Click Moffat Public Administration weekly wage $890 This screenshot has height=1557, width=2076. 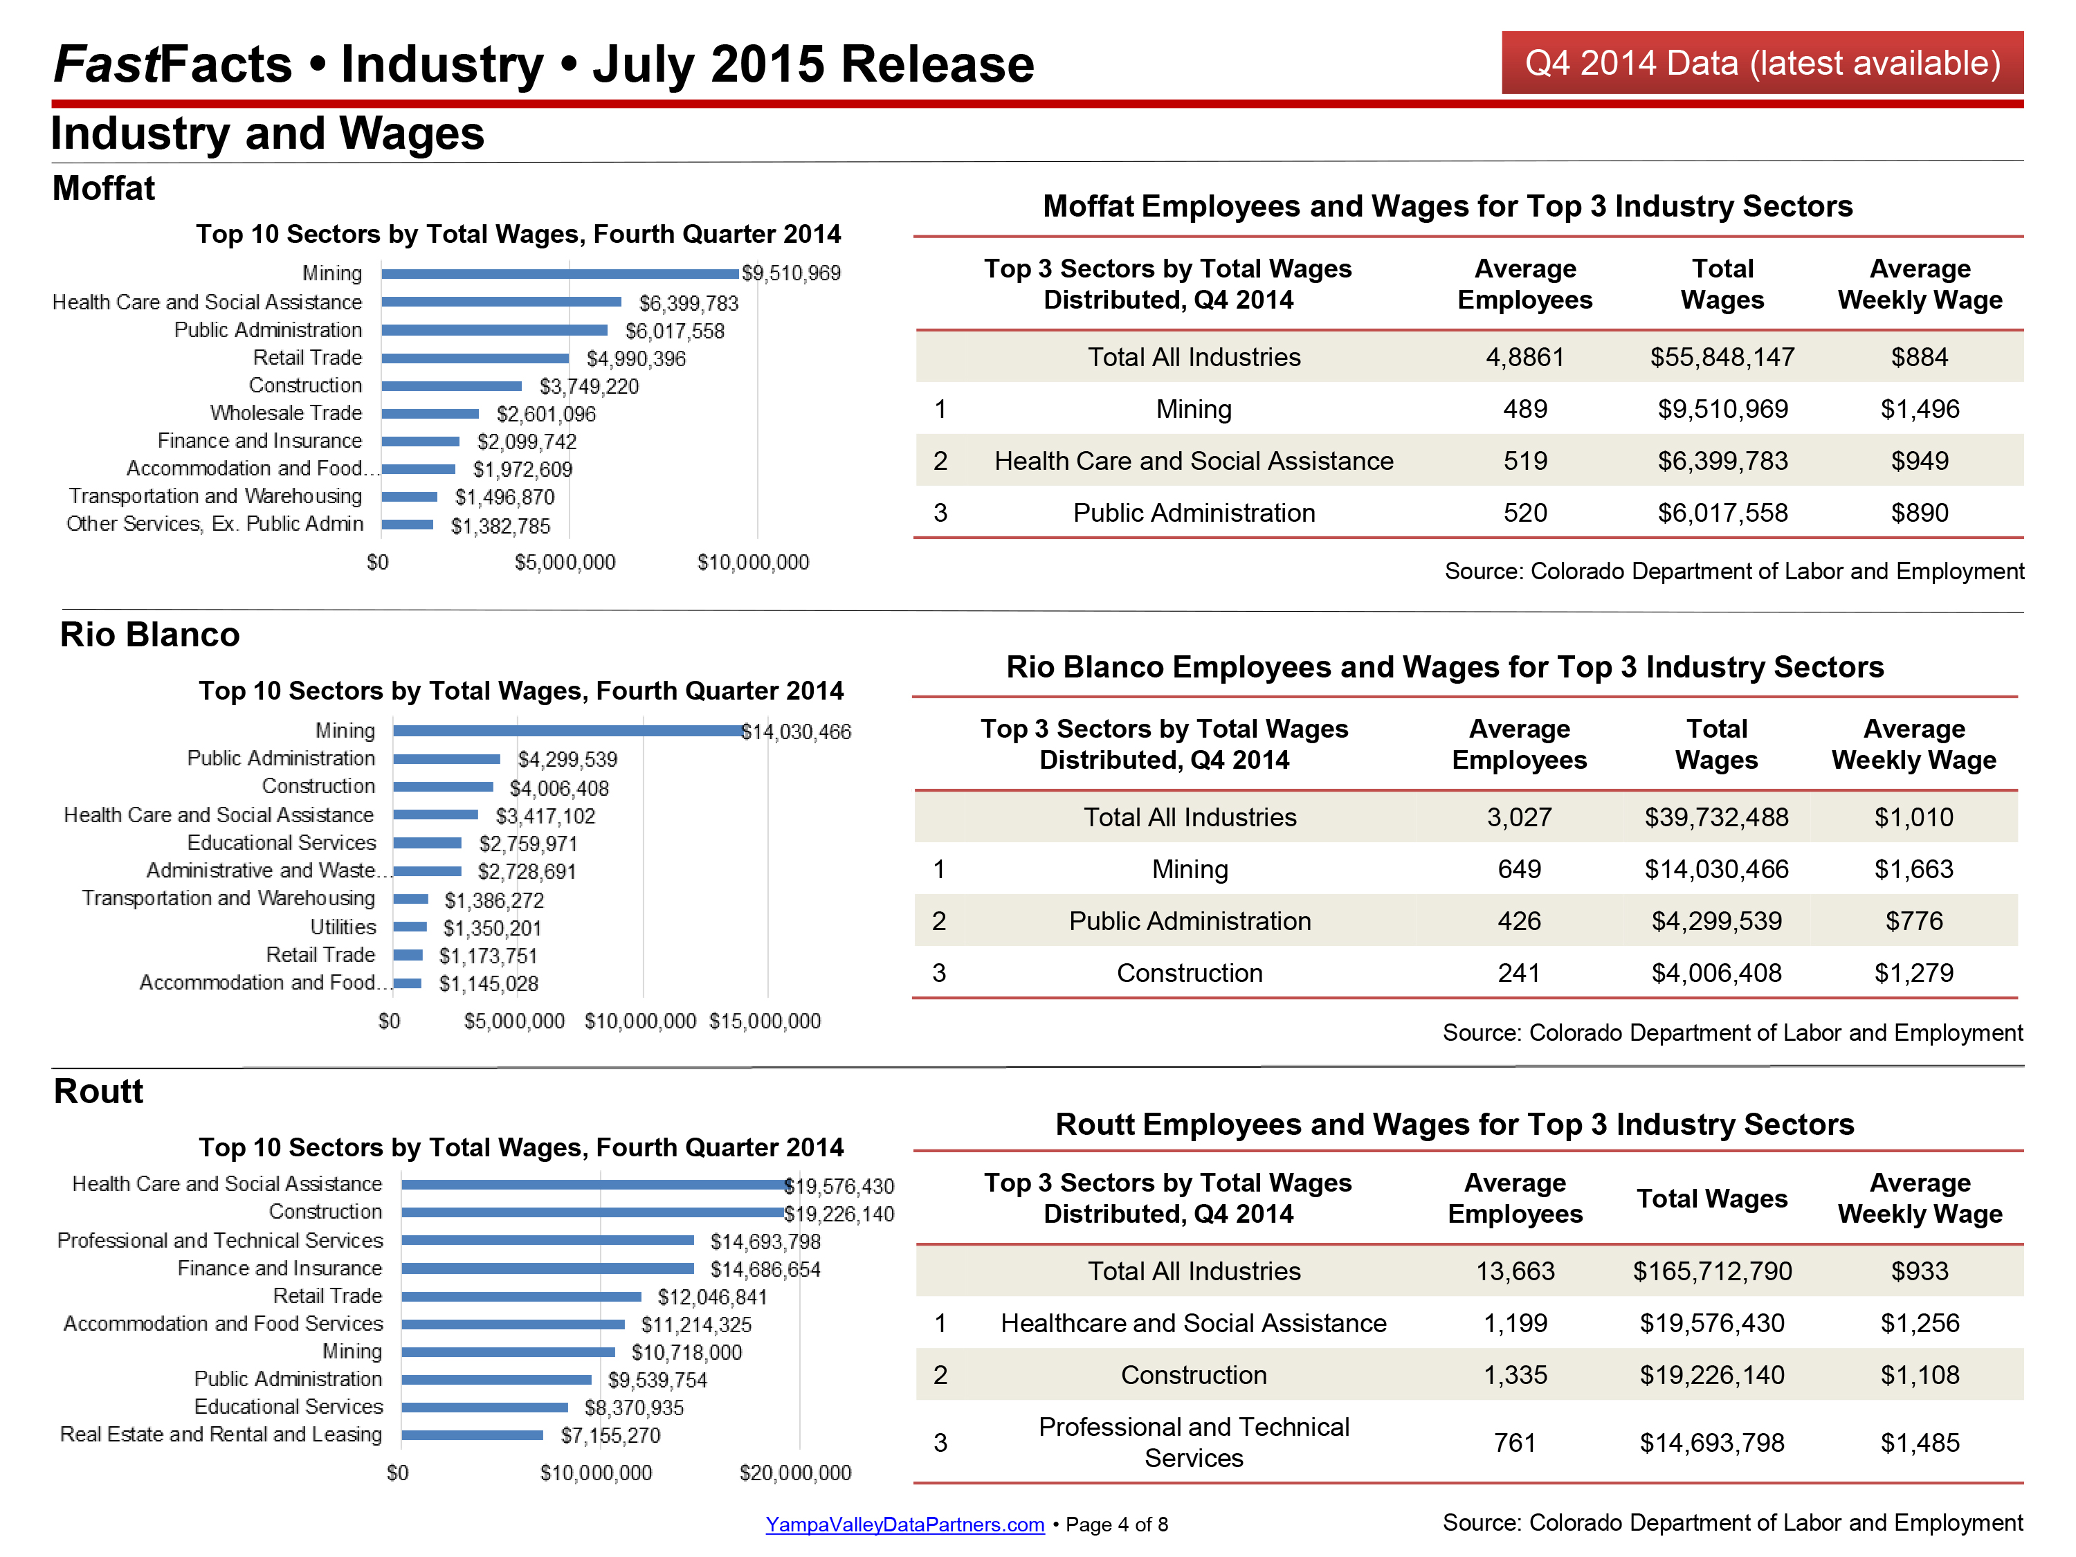pos(1920,513)
